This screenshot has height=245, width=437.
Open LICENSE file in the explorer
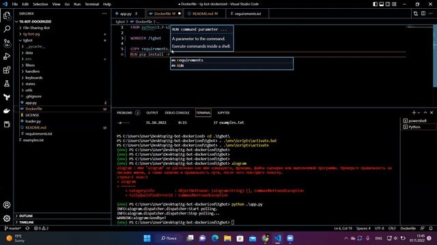click(x=32, y=115)
